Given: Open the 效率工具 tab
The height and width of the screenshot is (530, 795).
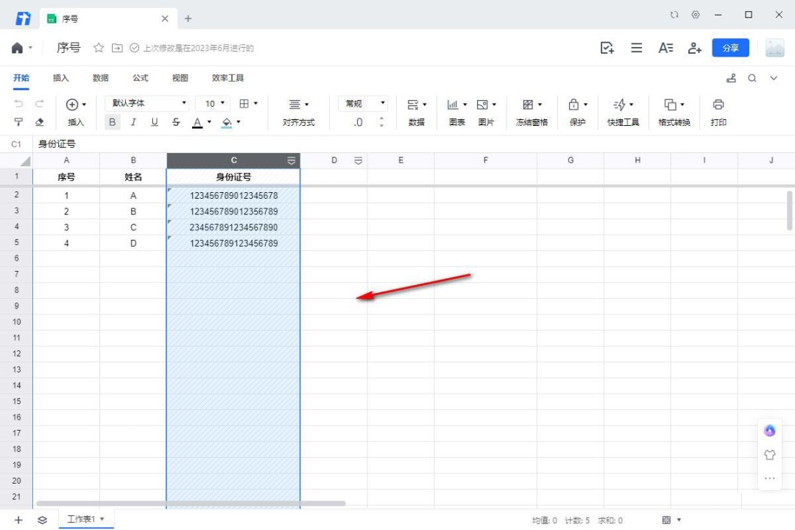Looking at the screenshot, I should click(227, 78).
